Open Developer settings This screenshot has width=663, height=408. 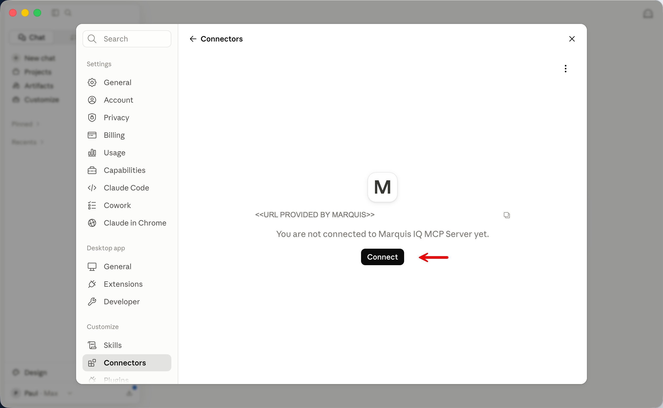(127, 302)
